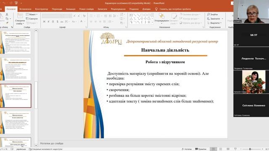The image size is (269, 151).
Task: Click the Tell me what to do search field
Action: click(x=175, y=9)
